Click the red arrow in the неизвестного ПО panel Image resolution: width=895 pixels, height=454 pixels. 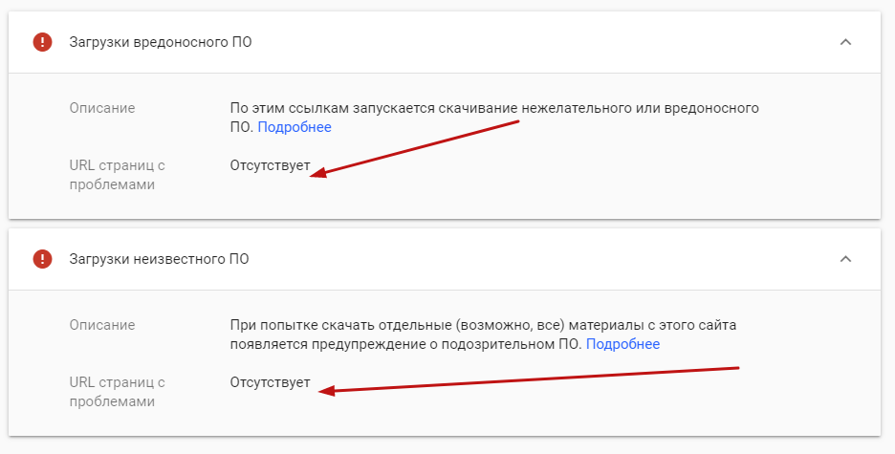click(x=531, y=378)
